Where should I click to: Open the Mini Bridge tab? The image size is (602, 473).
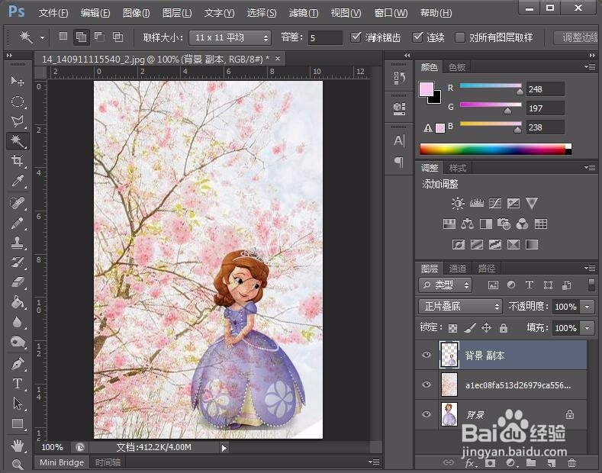tap(62, 462)
